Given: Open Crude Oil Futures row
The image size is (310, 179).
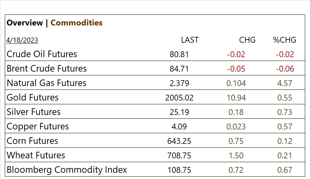Looking at the screenshot, I should (42, 54).
